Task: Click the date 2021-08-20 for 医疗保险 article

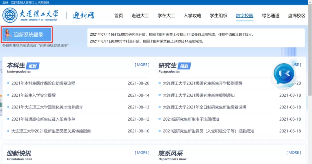Action: (138, 83)
